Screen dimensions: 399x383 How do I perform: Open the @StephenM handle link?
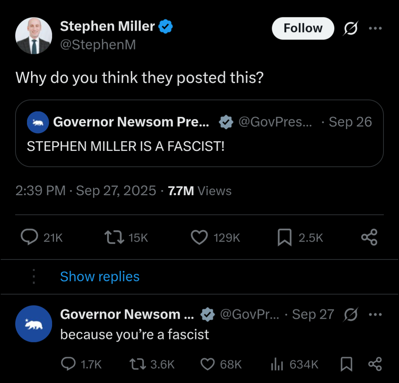point(98,45)
